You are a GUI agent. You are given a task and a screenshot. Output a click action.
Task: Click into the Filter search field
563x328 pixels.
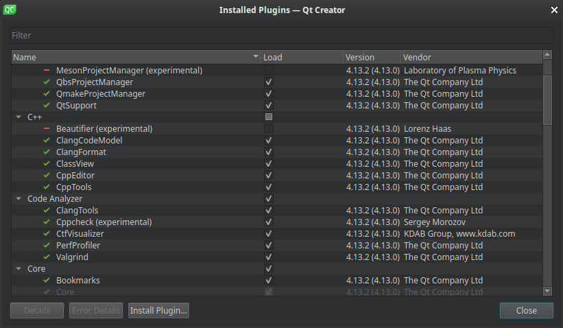point(281,35)
